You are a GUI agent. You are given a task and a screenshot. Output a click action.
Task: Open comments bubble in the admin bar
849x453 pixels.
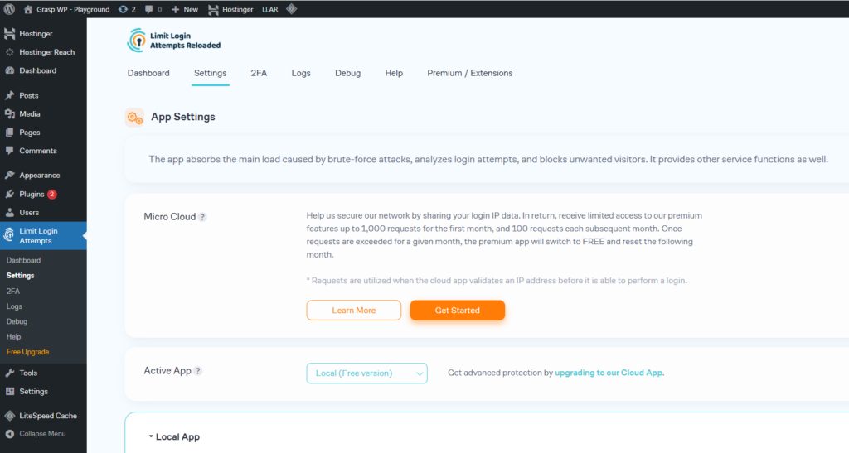click(153, 9)
